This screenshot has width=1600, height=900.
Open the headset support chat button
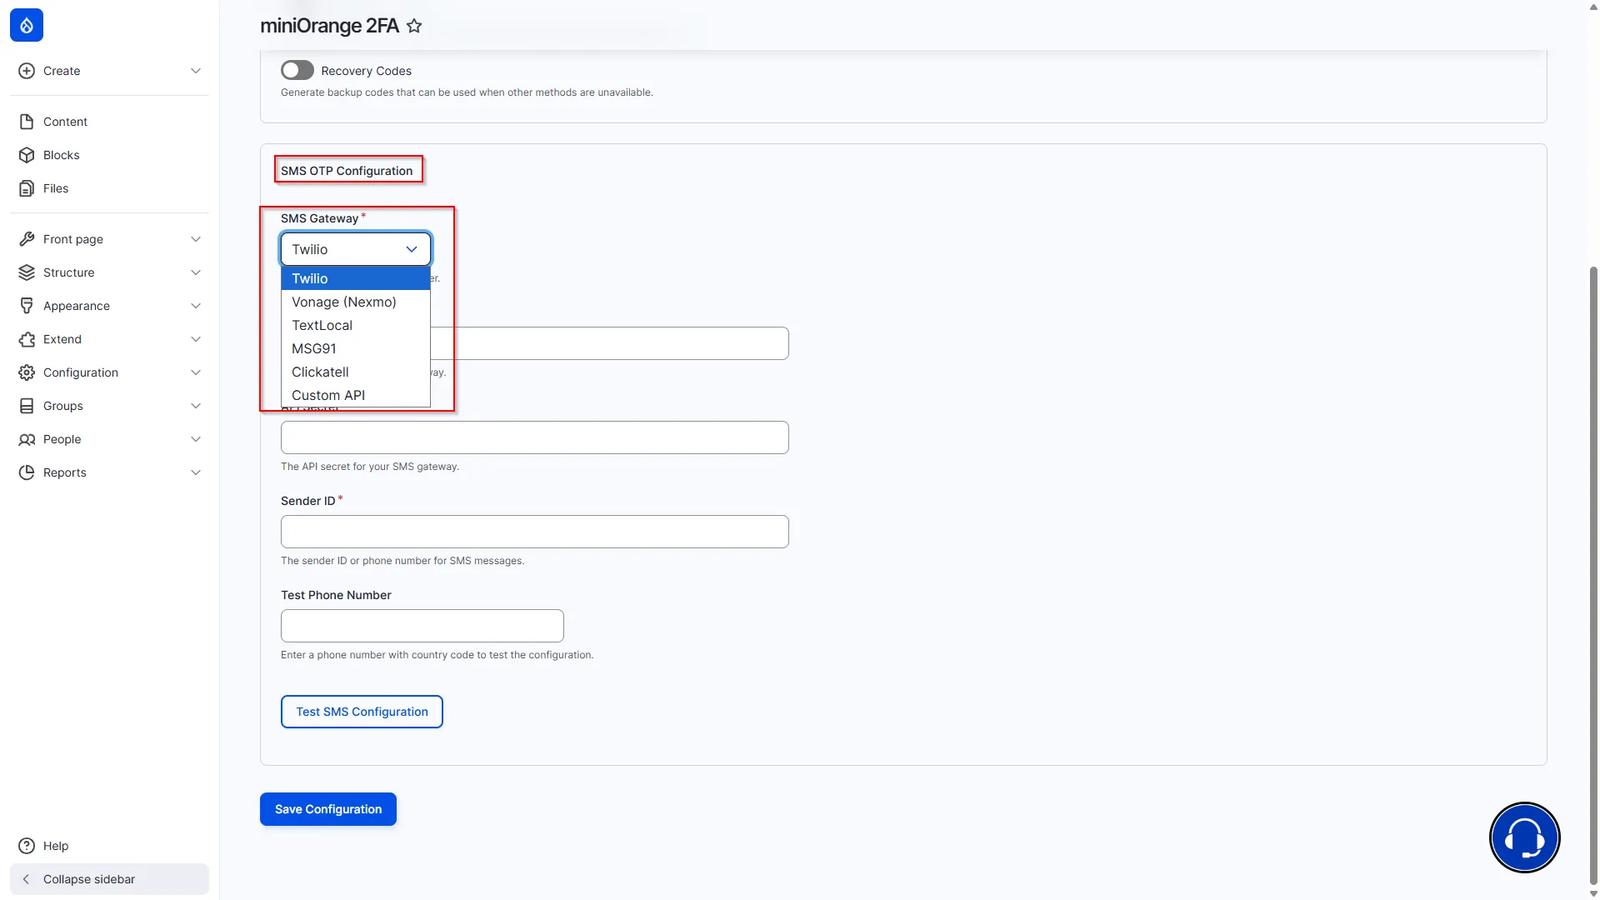pos(1524,837)
